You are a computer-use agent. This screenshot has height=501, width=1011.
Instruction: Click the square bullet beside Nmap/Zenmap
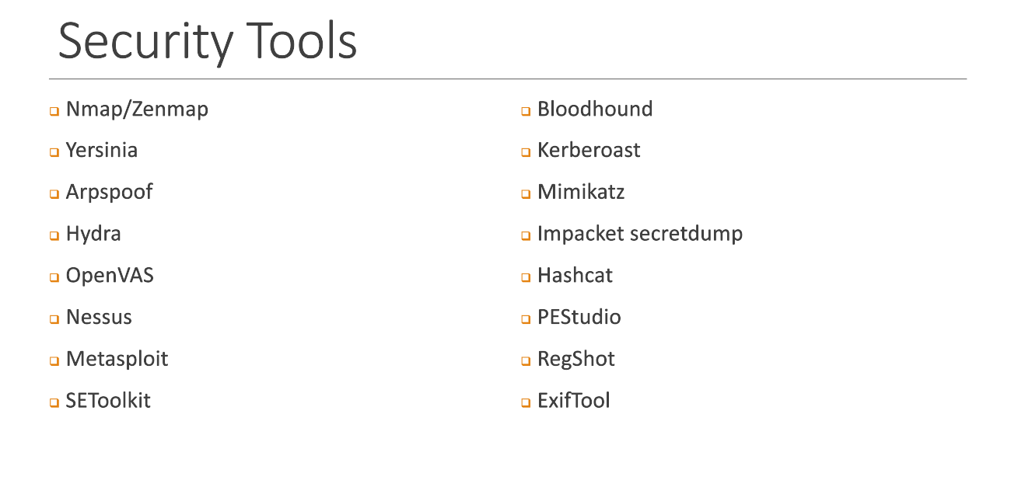(54, 111)
